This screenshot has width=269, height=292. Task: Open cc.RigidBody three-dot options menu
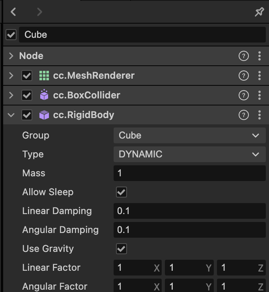pos(259,115)
